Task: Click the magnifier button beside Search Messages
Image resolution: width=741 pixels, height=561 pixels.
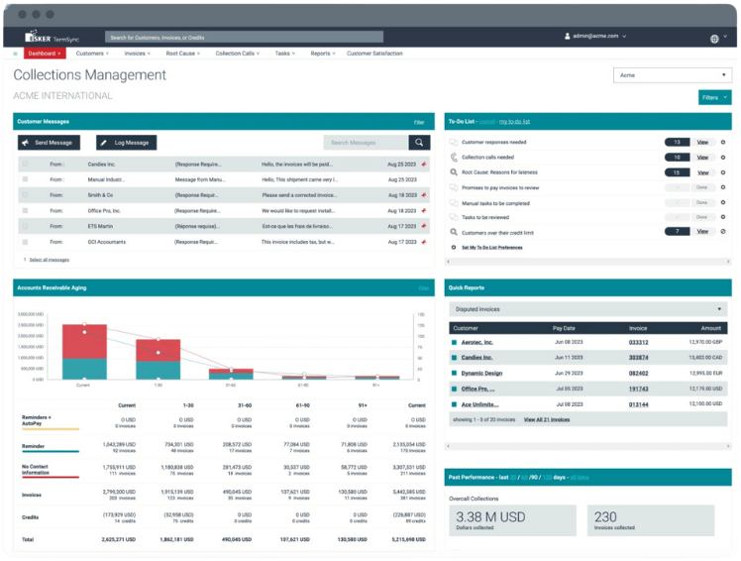Action: (x=420, y=143)
